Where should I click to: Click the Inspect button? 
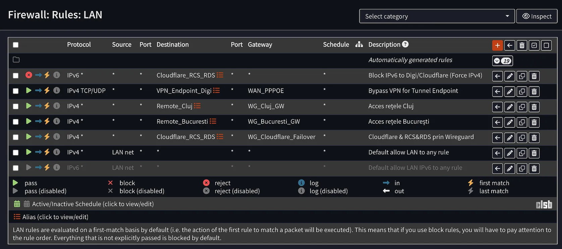click(537, 16)
